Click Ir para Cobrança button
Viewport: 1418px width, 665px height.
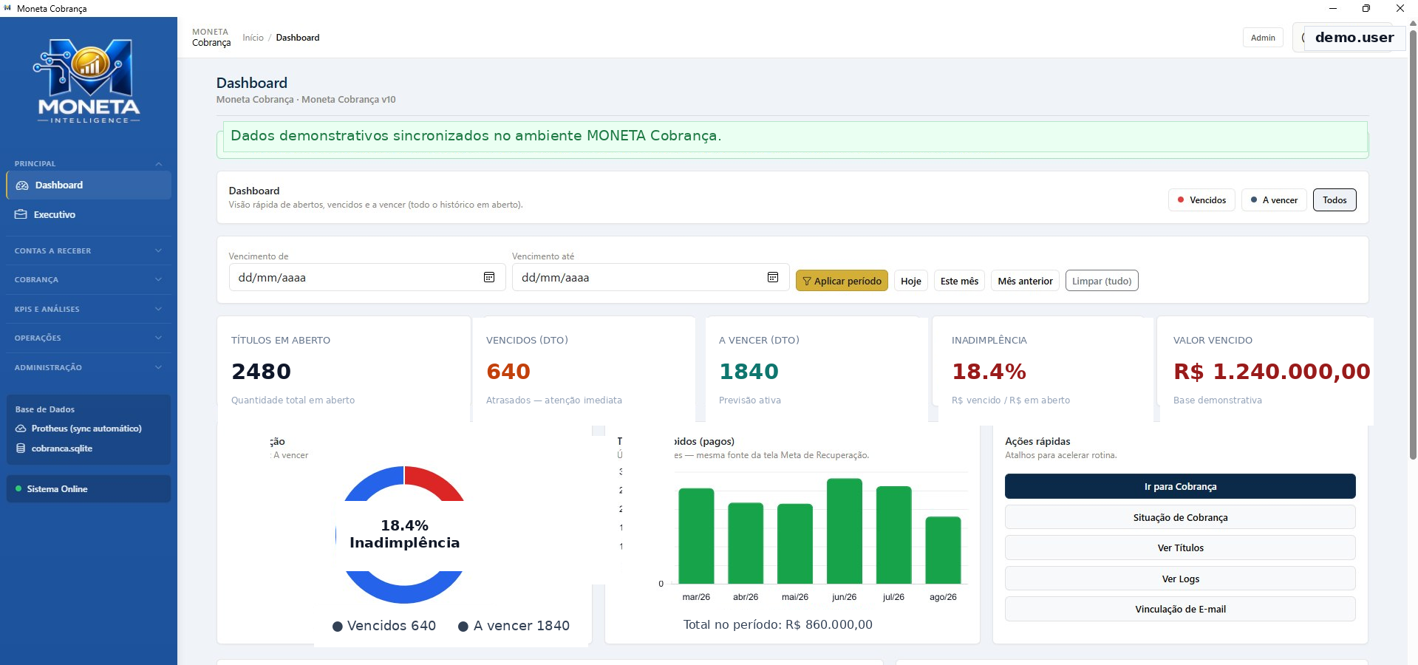click(1180, 486)
